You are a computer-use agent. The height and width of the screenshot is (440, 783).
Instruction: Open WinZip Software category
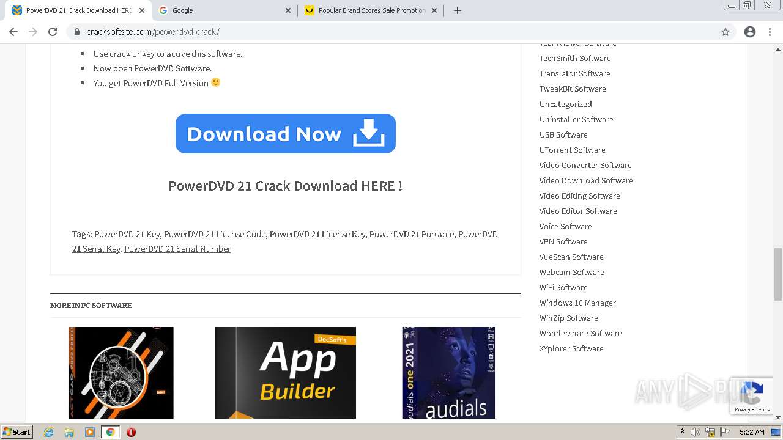pos(569,318)
